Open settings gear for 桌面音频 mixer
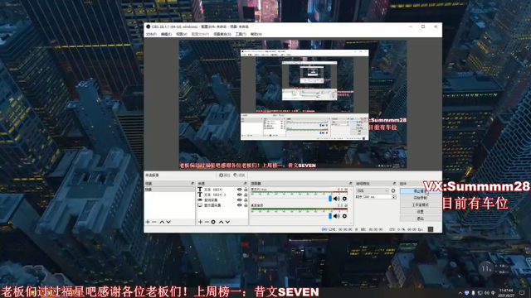This screenshot has width=531, height=298. pos(344,216)
